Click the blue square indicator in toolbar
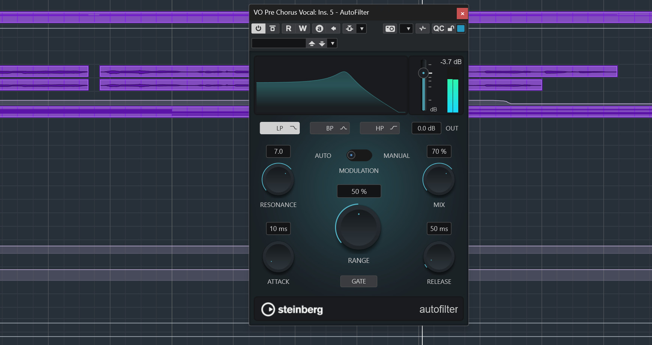 pyautogui.click(x=461, y=28)
